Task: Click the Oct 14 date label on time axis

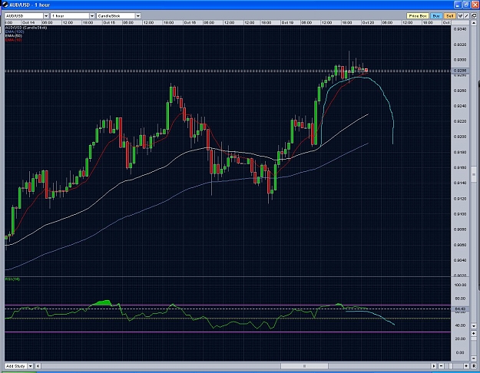Action: point(28,23)
